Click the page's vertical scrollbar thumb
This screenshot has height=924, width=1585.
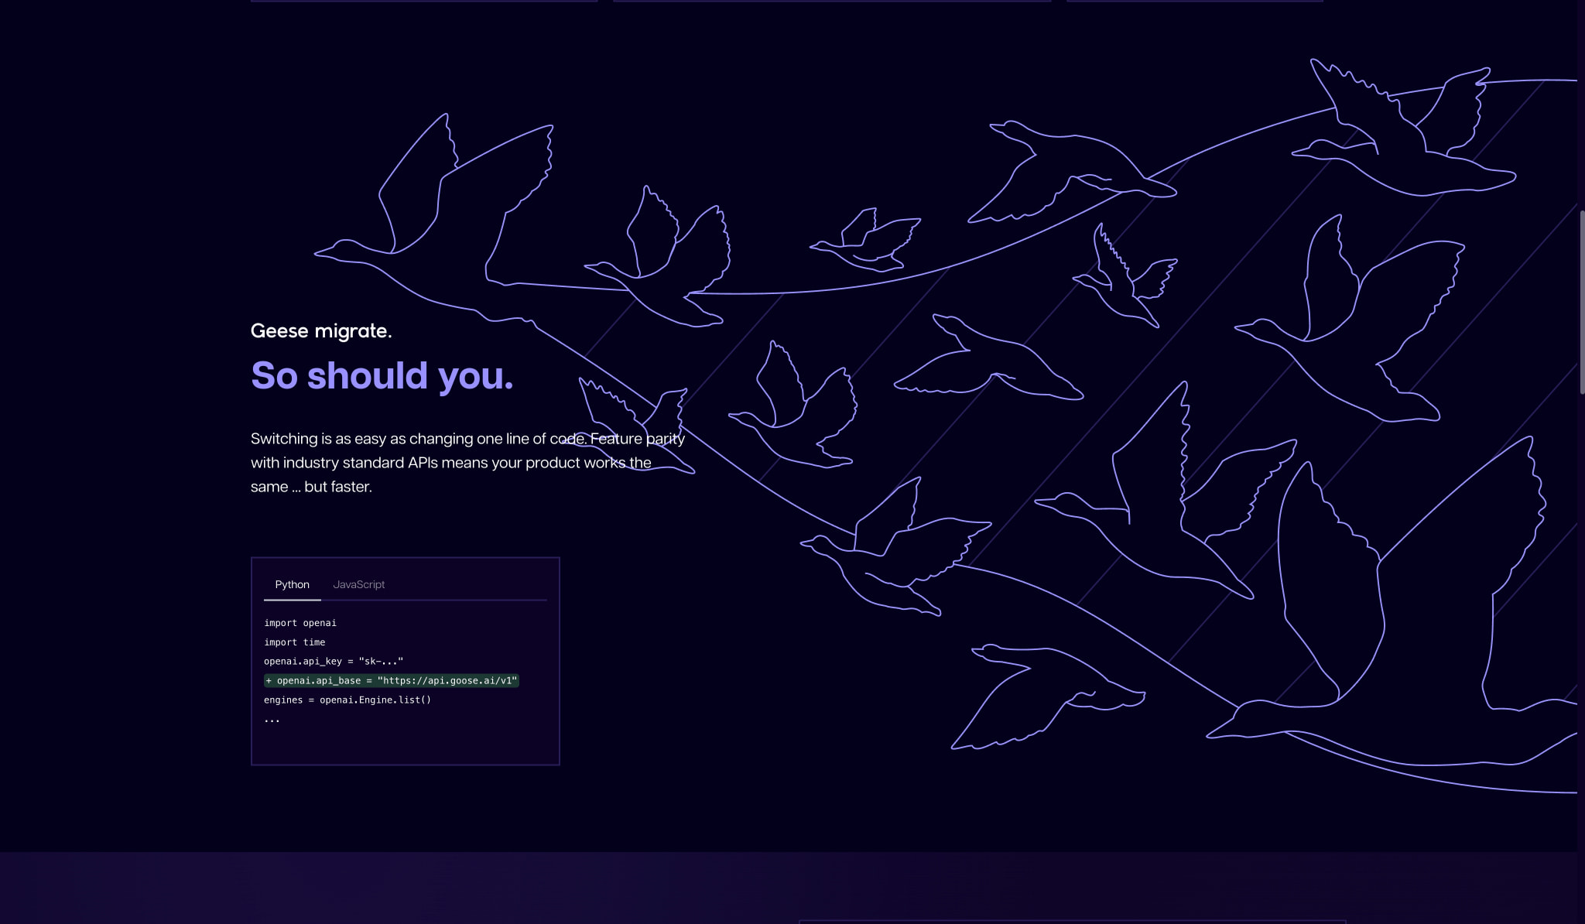(1581, 302)
